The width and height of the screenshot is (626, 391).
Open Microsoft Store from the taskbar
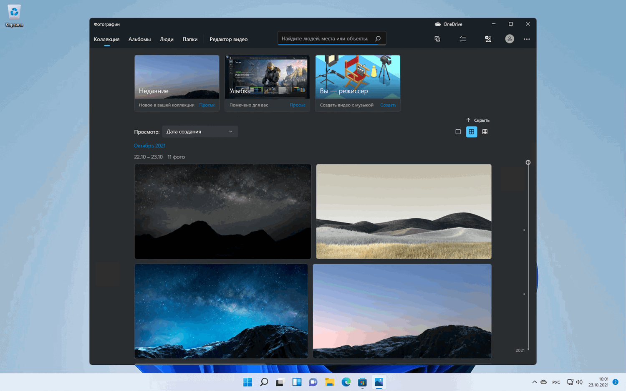pyautogui.click(x=362, y=382)
